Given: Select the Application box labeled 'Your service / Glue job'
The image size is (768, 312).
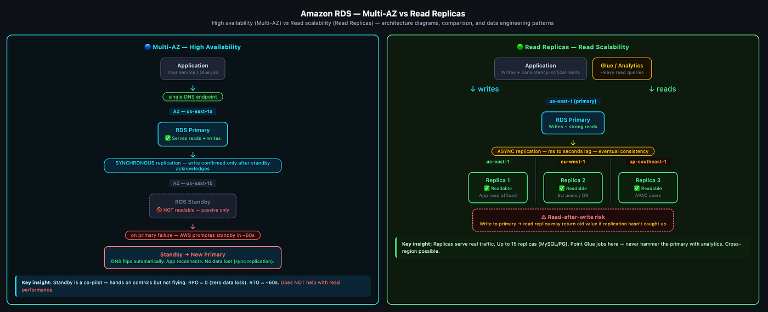Looking at the screenshot, I should (193, 69).
